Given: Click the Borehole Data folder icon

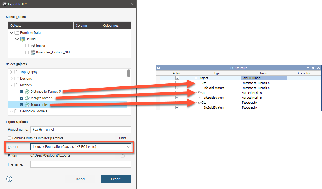Looking at the screenshot, I should [x=17, y=33].
